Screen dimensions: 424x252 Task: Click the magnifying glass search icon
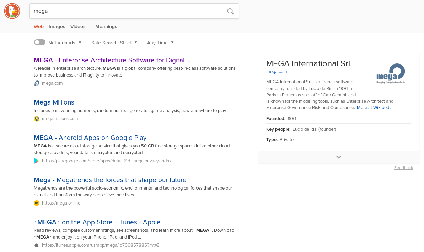click(x=230, y=11)
